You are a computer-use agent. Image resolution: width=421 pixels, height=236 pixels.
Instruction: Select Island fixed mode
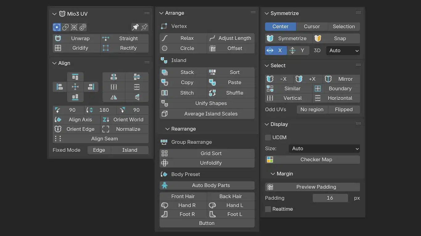click(x=129, y=150)
